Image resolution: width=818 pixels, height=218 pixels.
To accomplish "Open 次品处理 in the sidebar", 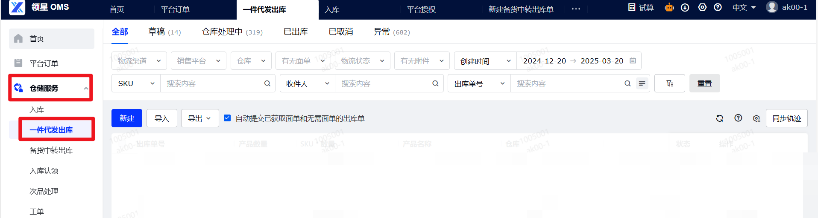I will [44, 191].
